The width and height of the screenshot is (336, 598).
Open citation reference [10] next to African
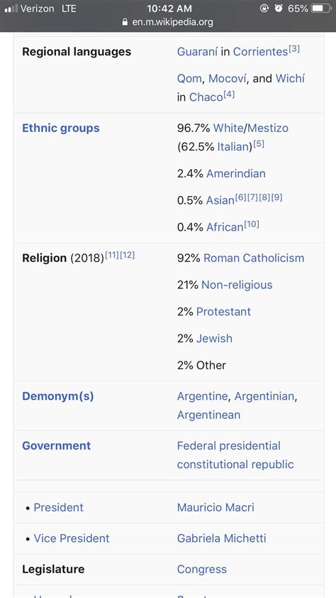pyautogui.click(x=252, y=224)
